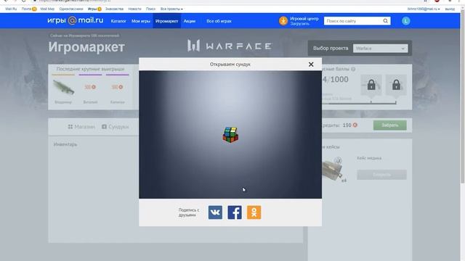465x261 pixels.
Task: Click the crocodile prize thumbnail
Action: (x=63, y=87)
